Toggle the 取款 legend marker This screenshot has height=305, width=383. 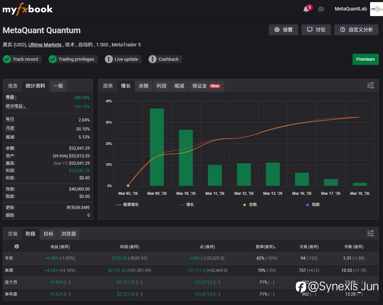click(x=313, y=204)
